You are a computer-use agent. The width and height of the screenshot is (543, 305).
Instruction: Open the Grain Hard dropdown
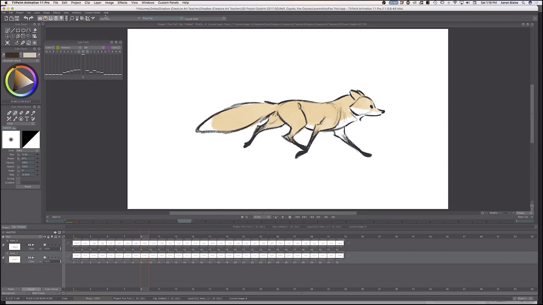[x=27, y=150]
